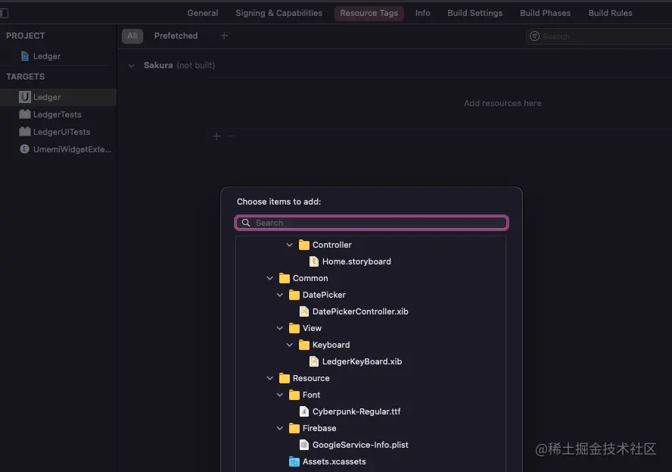The height and width of the screenshot is (472, 672).
Task: Click the LedgerUITests bundle icon
Action: pyautogui.click(x=25, y=131)
